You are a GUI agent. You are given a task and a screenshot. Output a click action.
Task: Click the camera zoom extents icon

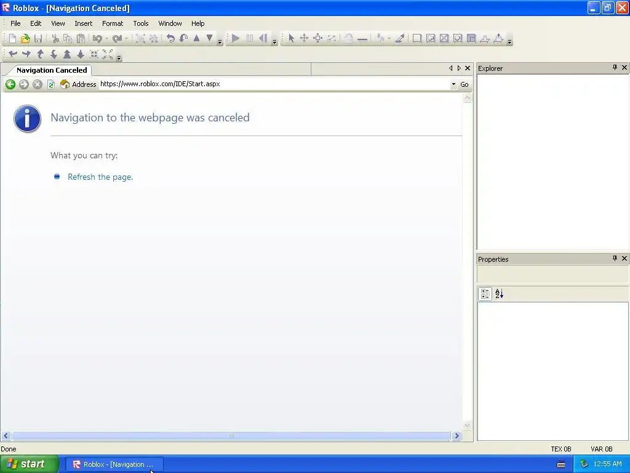(x=108, y=54)
